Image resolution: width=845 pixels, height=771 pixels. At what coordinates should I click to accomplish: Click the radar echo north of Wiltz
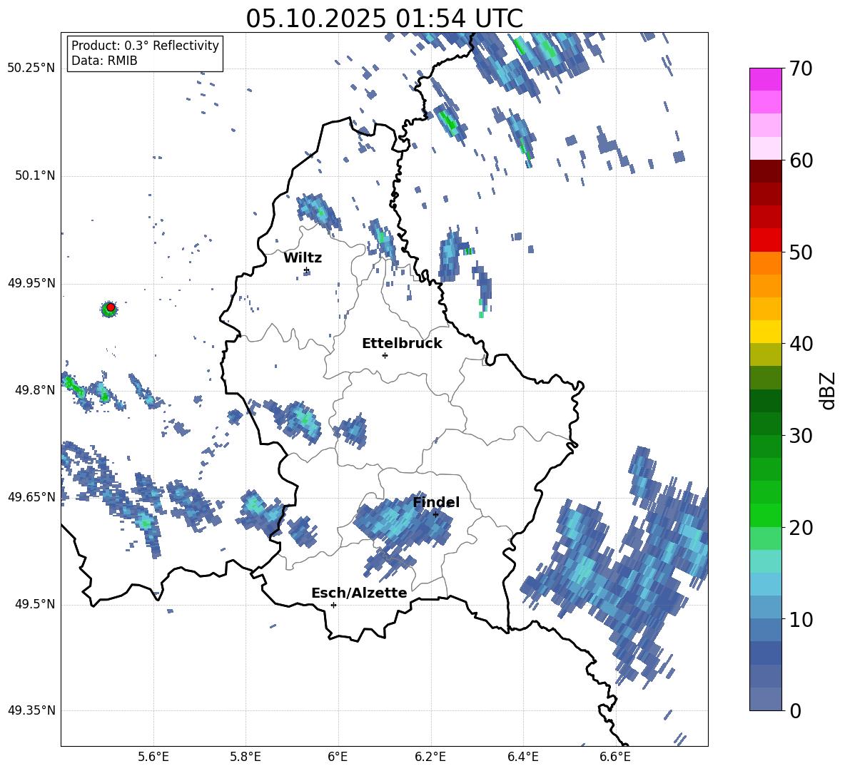(x=318, y=212)
